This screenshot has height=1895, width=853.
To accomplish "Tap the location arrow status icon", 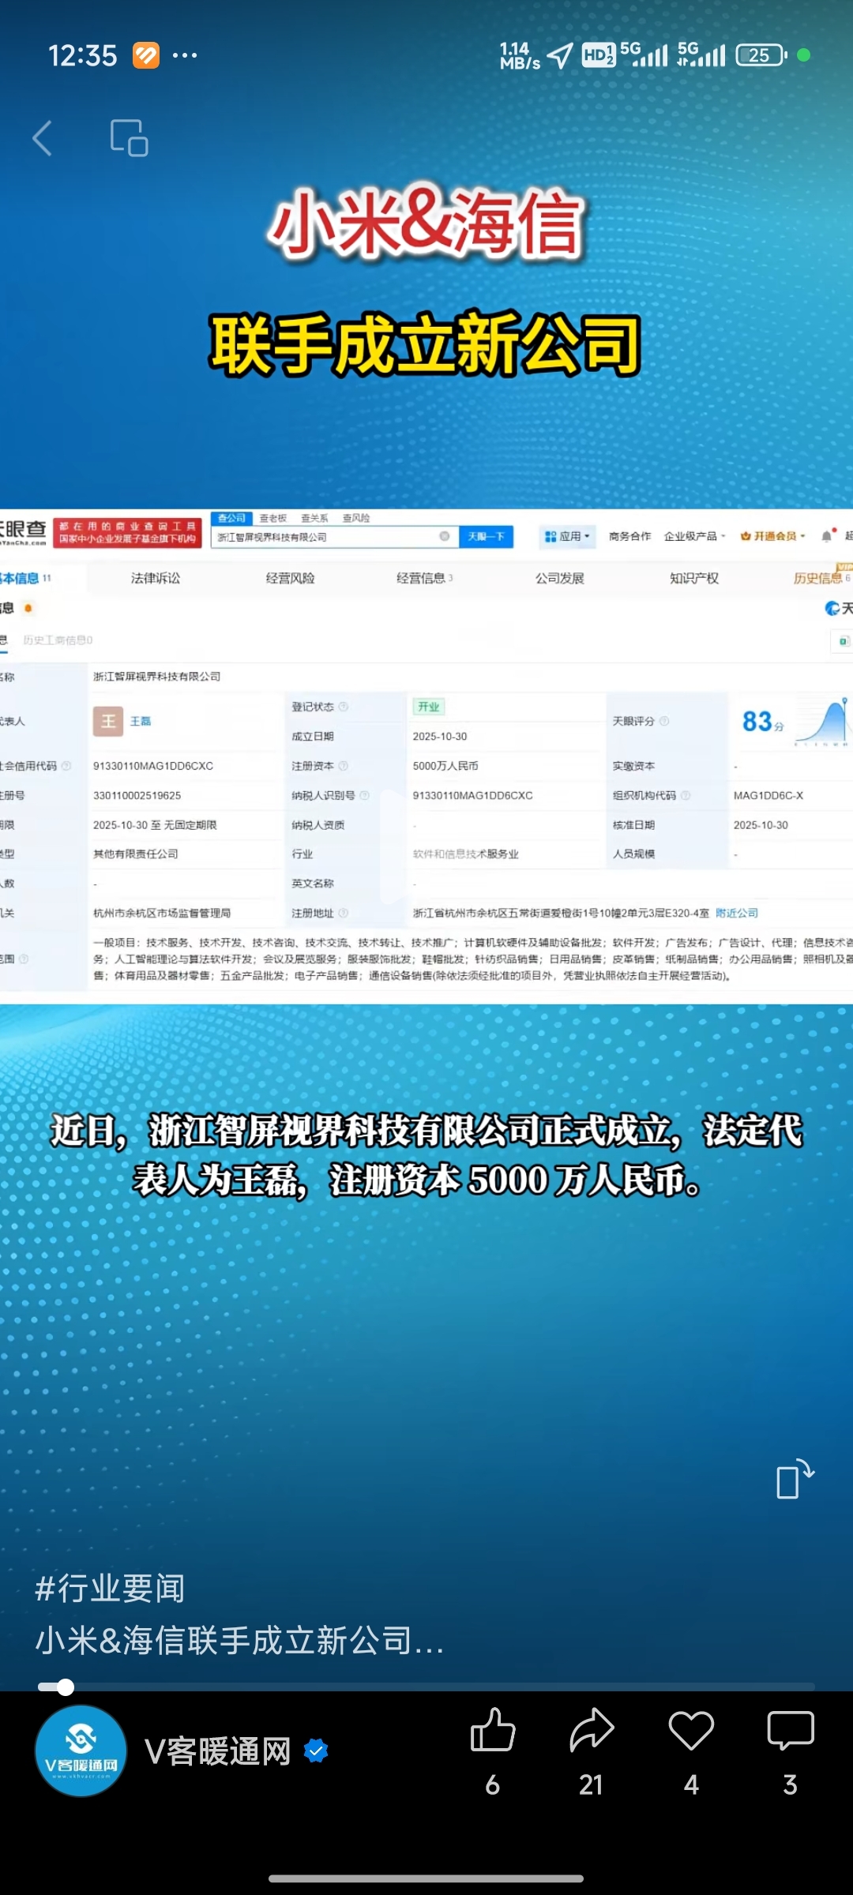I will click(560, 55).
